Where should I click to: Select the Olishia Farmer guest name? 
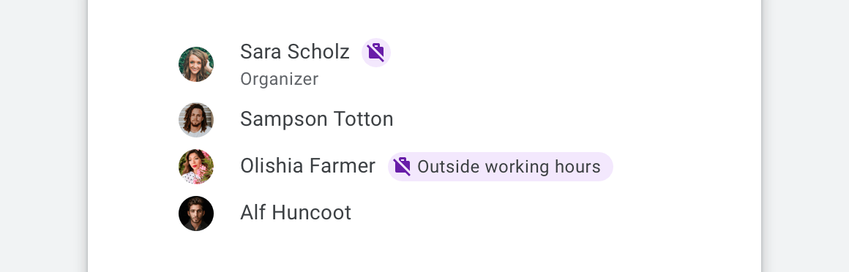(x=307, y=165)
